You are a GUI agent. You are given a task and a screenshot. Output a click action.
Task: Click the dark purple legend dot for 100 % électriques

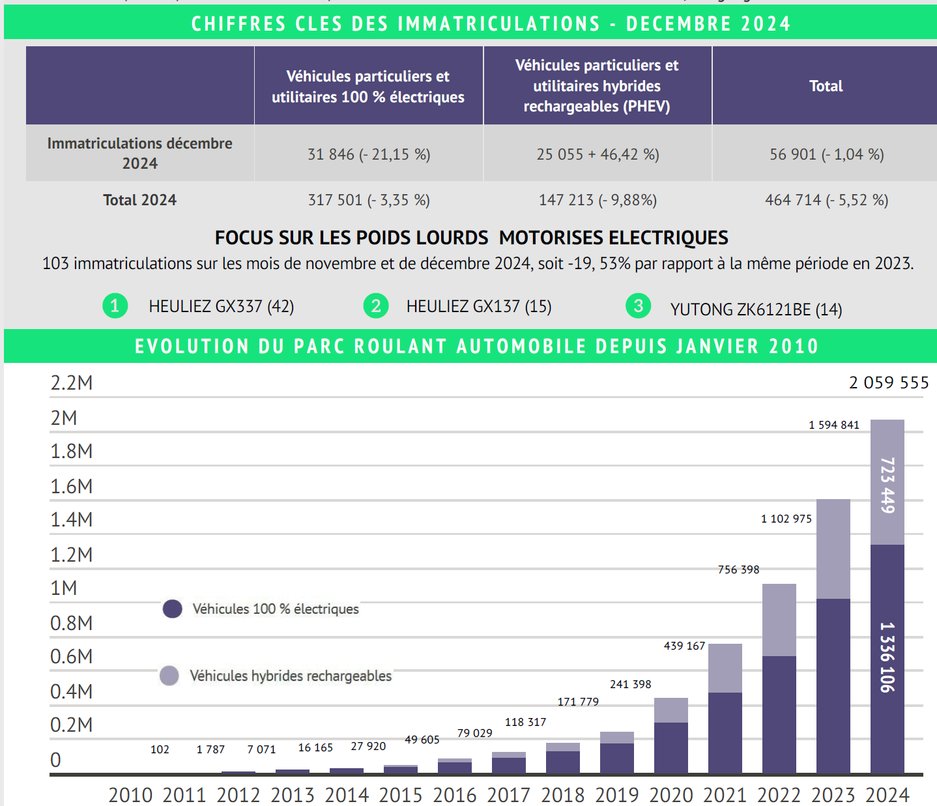173,609
